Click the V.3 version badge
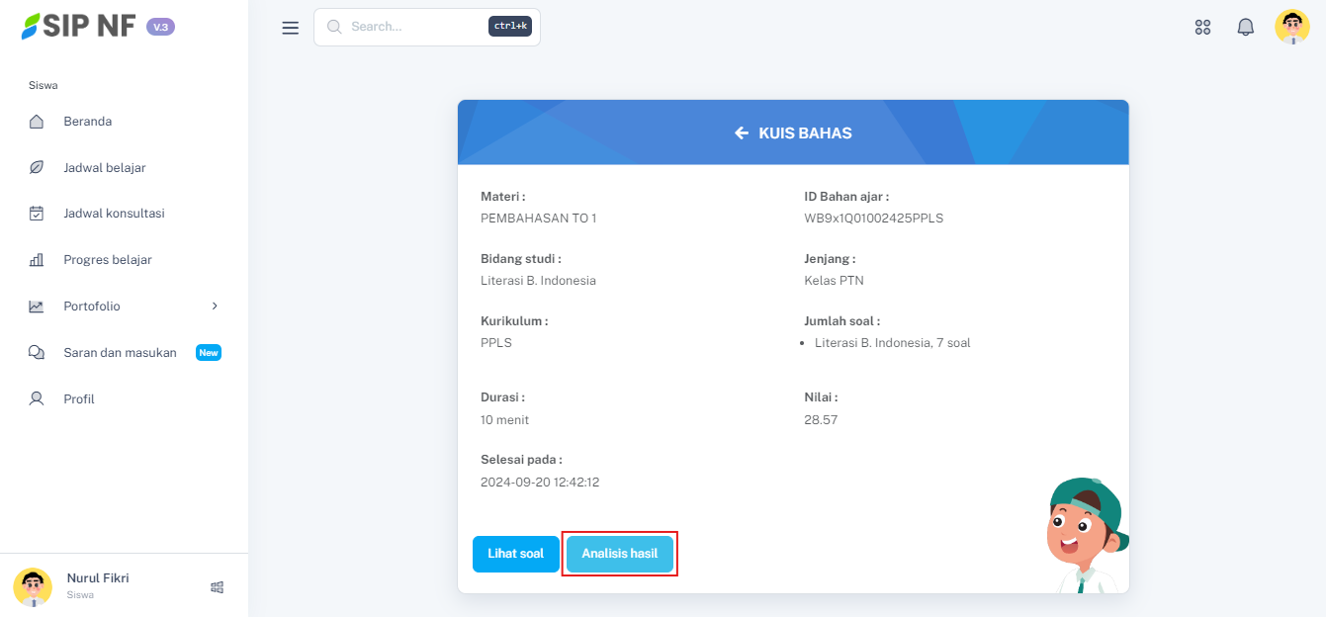Viewport: 1326px width, 617px height. pos(160,27)
